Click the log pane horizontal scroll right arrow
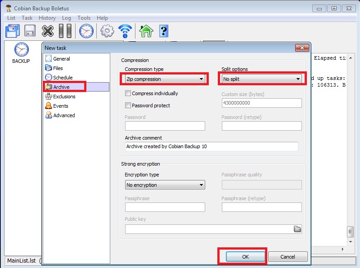This screenshot has width=360, height=268. click(343, 249)
